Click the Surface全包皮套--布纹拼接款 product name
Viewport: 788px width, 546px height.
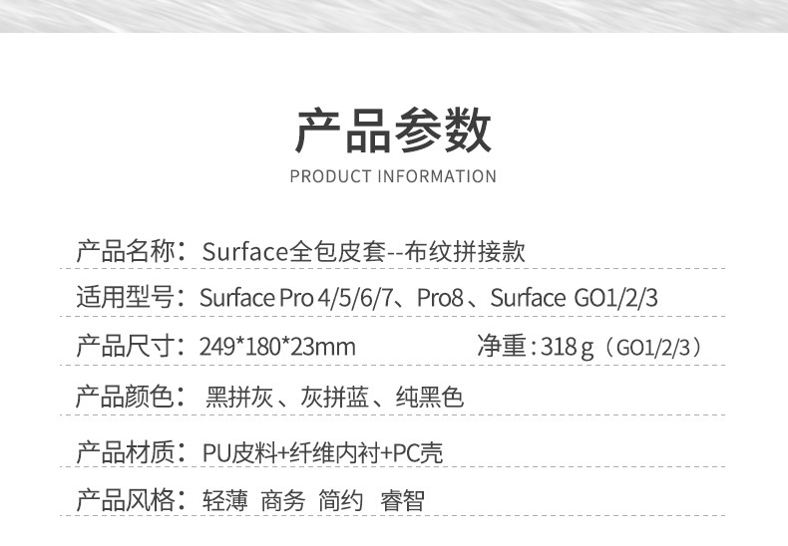pos(363,252)
